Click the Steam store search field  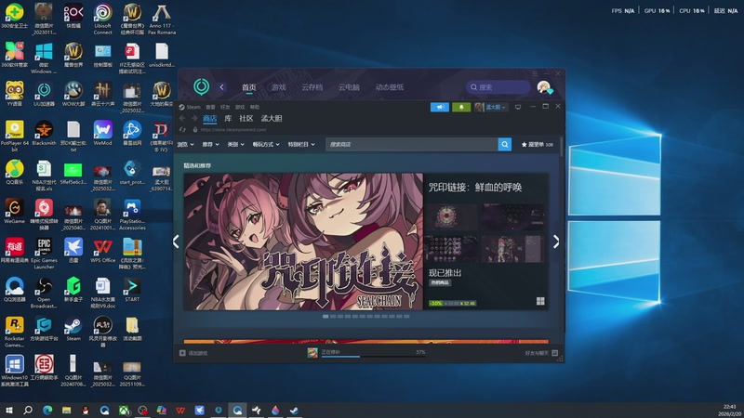pos(412,144)
